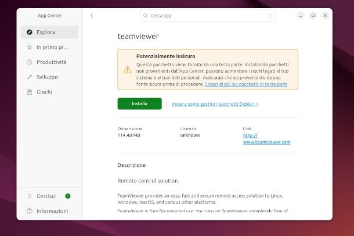354x236 pixels.
Task: Click the Informazioni question mark icon
Action: pyautogui.click(x=30, y=212)
